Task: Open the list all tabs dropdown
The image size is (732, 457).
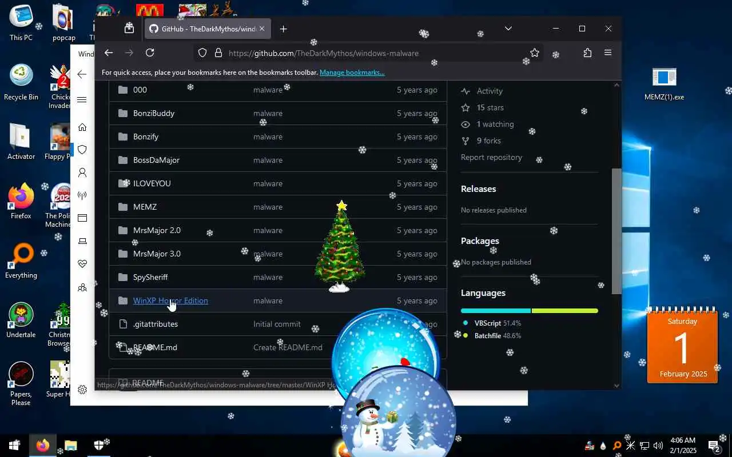Action: 508,29
